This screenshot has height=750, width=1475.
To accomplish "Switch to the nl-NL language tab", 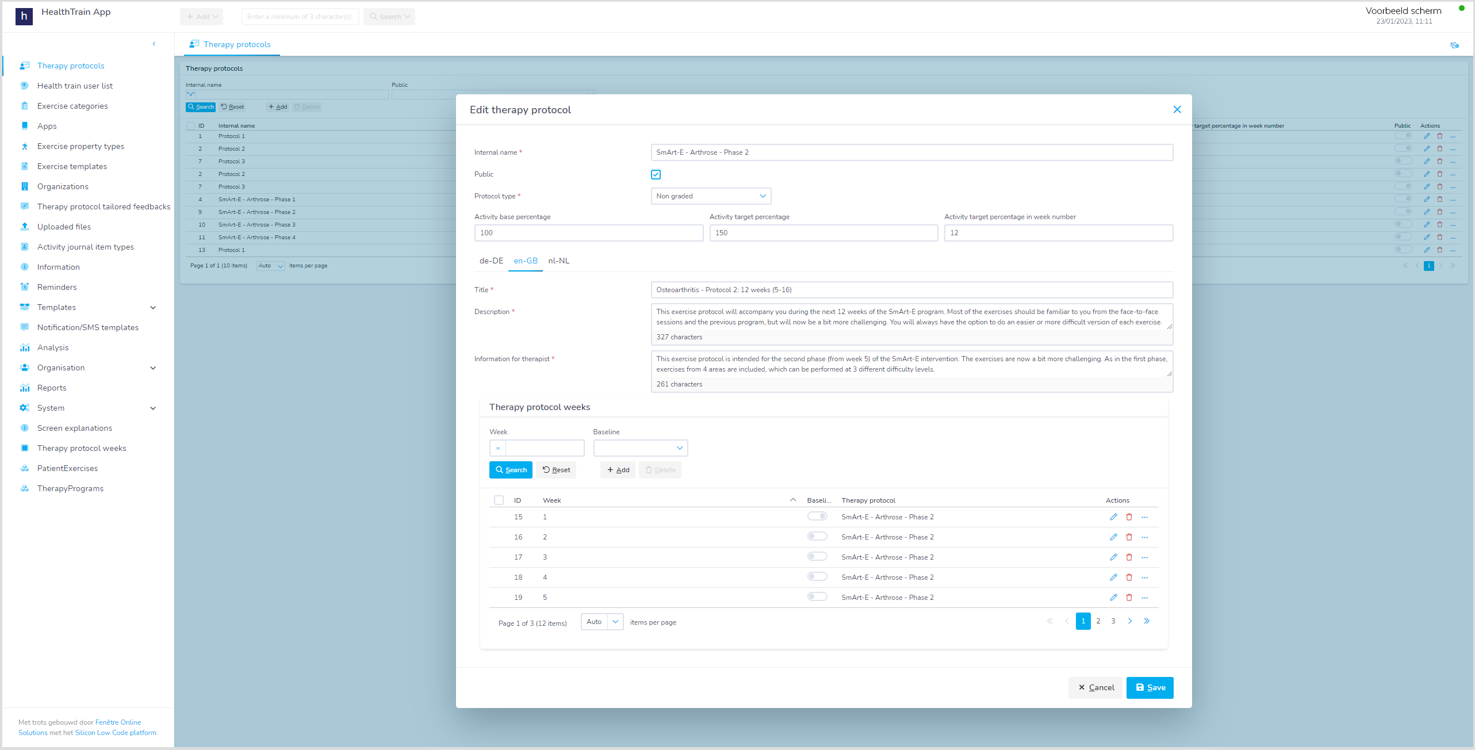I will point(558,260).
